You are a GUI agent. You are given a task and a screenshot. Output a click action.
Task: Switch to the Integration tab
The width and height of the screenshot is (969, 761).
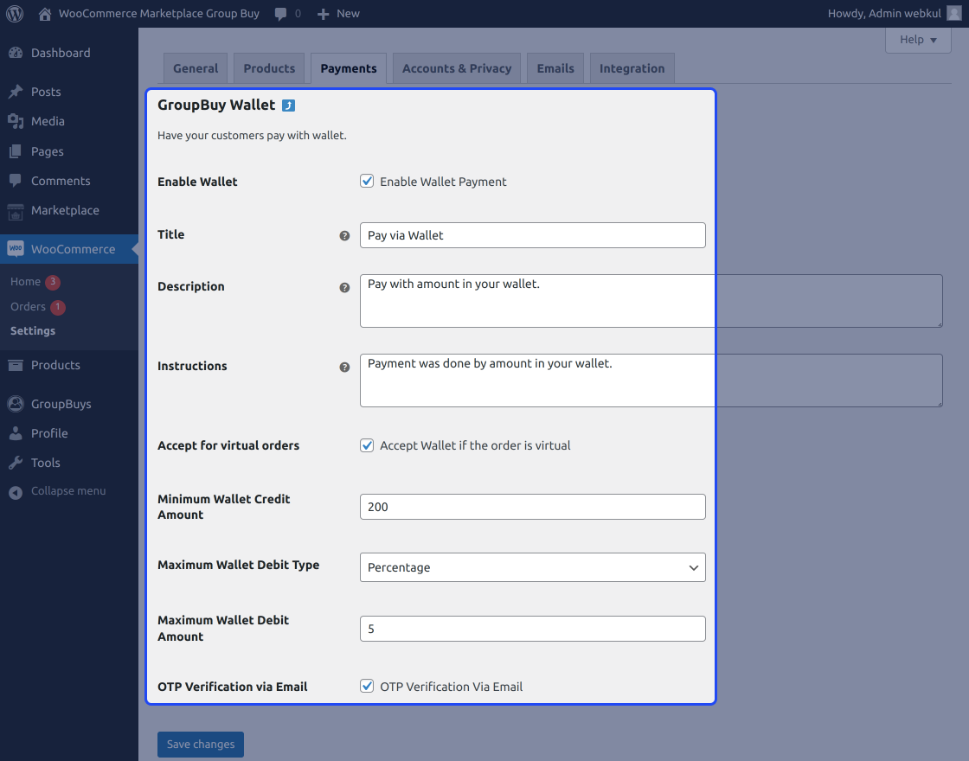632,68
